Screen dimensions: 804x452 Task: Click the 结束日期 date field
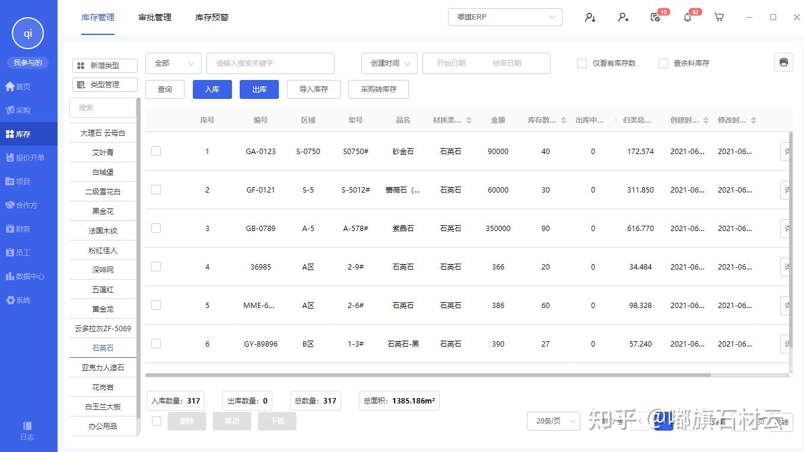click(507, 63)
